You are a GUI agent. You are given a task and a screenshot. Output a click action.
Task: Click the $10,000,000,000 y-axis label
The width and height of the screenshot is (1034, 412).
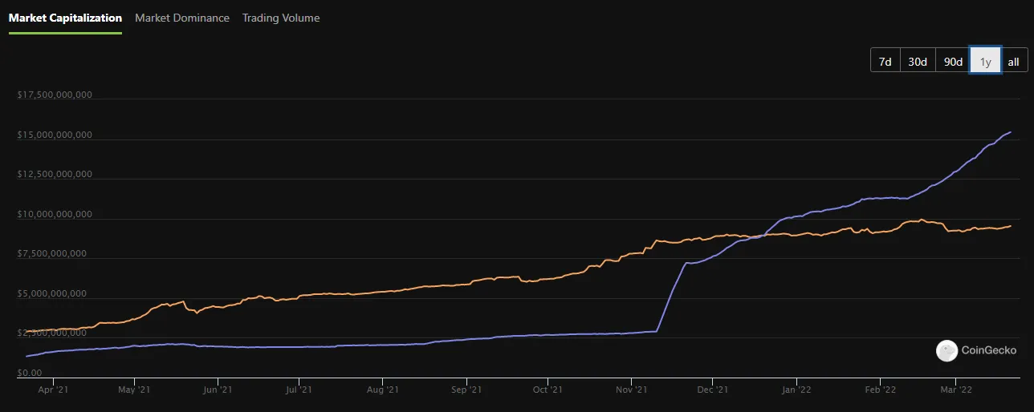point(55,214)
